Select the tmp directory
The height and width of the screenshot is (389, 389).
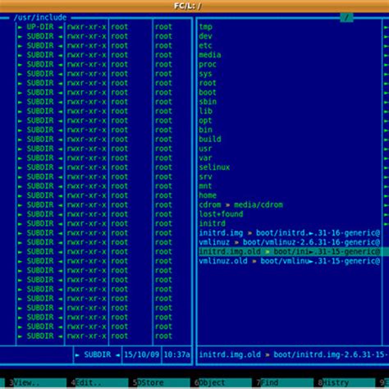tap(205, 27)
